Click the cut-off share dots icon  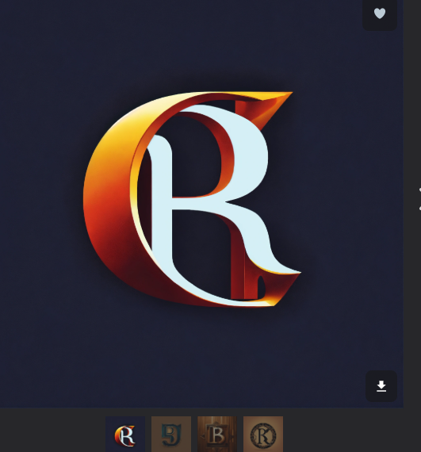click(x=420, y=199)
